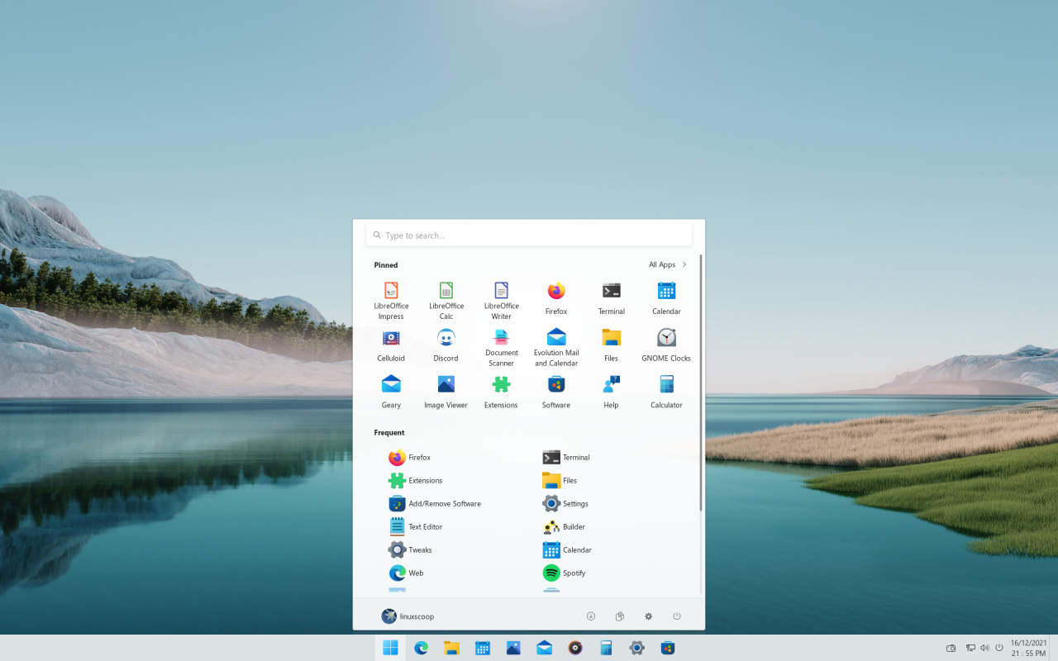Open Downloads shortcut in menu footer
Viewport: 1058px width, 661px height.
click(x=591, y=616)
